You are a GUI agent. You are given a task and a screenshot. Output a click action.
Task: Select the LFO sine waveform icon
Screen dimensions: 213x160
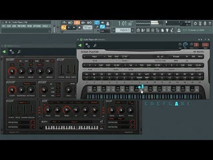click(131, 103)
